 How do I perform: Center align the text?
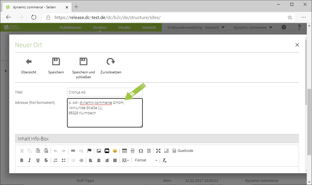tap(99, 160)
